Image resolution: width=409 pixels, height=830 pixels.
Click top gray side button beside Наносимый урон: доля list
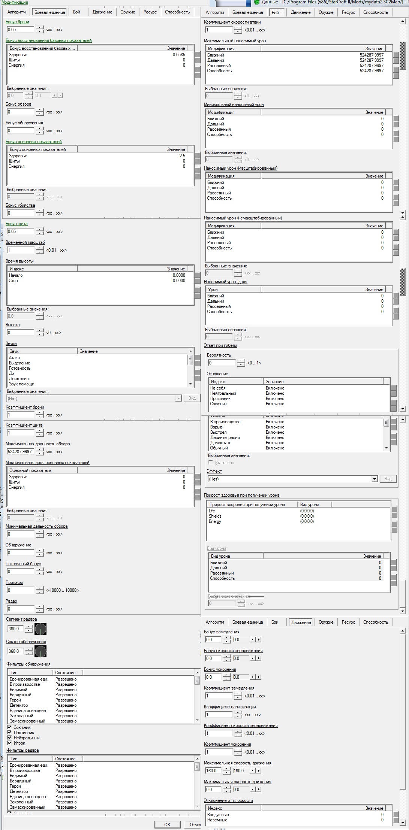pyautogui.click(x=396, y=296)
